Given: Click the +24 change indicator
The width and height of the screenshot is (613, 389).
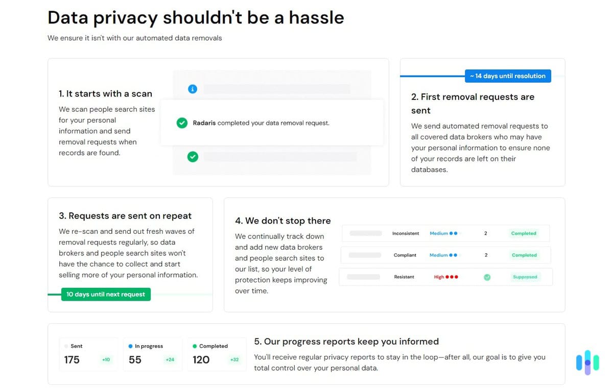Looking at the screenshot, I should tap(170, 360).
